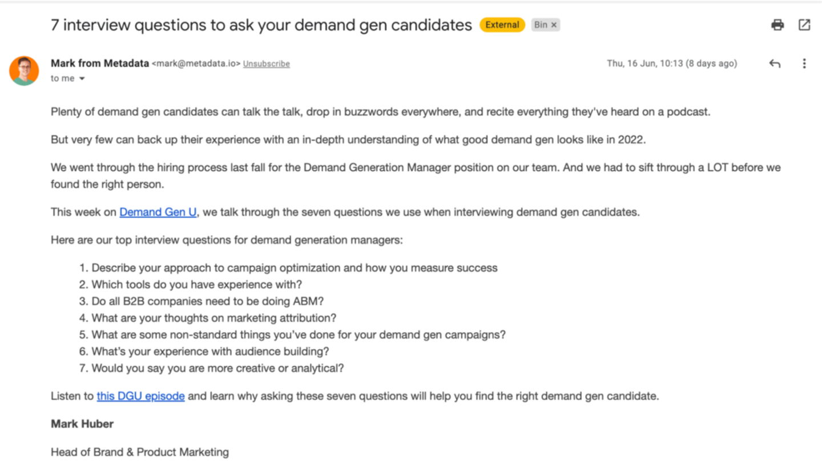
Task: Follow the "this DGU episode" link
Action: point(140,396)
